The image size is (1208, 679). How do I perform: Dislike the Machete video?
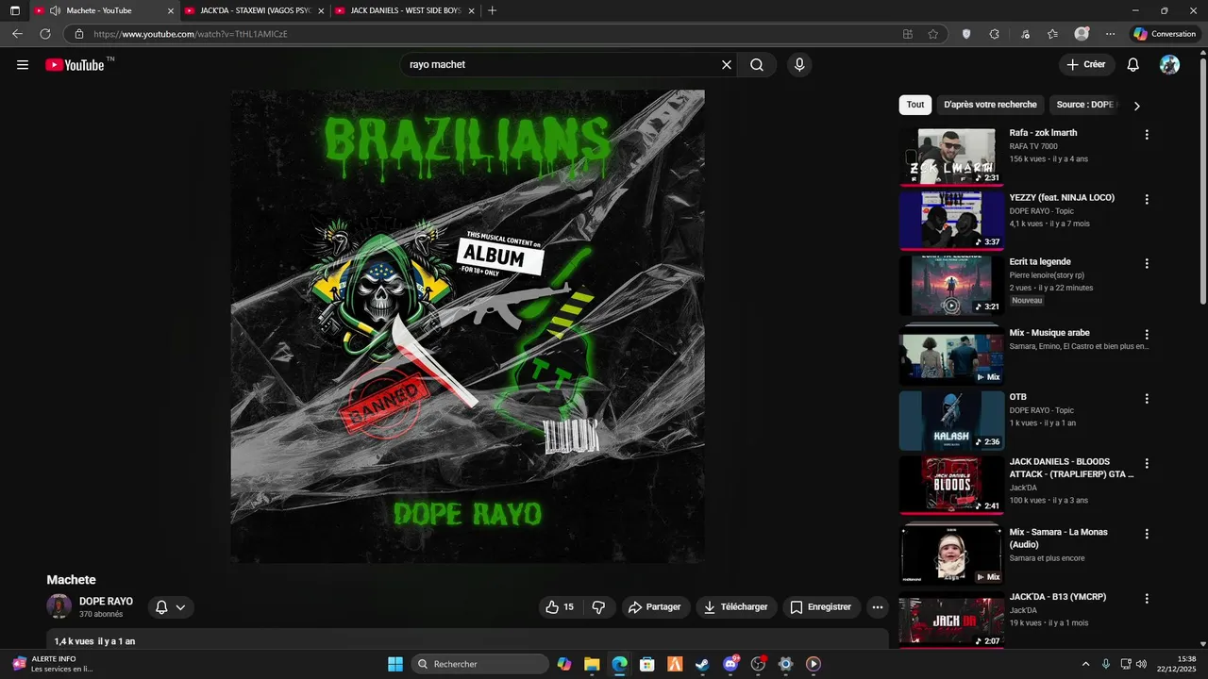coord(598,607)
